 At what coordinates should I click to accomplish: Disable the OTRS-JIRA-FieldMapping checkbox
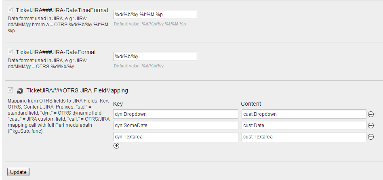click(x=11, y=90)
